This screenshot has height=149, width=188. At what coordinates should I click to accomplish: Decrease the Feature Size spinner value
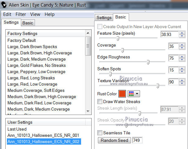(182, 36)
